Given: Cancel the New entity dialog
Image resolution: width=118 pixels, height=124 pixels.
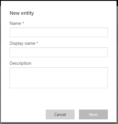Looking at the screenshot, I should (60, 114).
